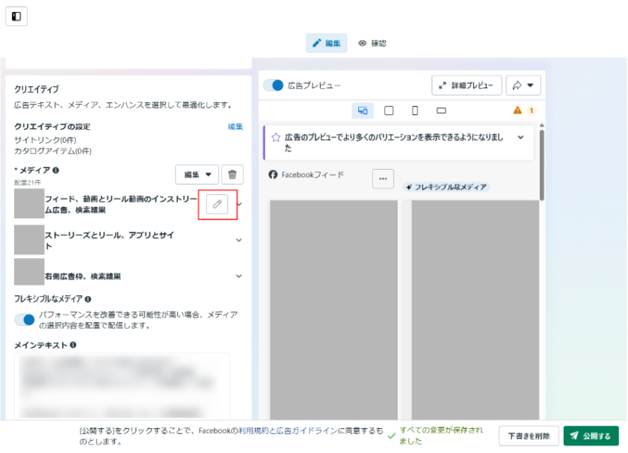Expand the ストーリーズとリール placement row
Image resolution: width=628 pixels, height=453 pixels.
[x=239, y=240]
